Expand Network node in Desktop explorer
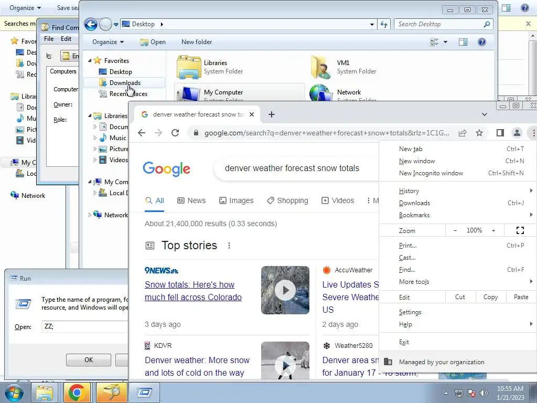537x403 pixels. [x=90, y=215]
